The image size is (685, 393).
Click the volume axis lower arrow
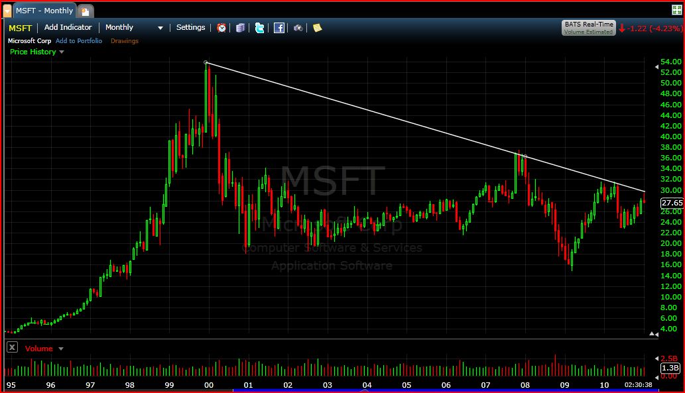point(656,377)
